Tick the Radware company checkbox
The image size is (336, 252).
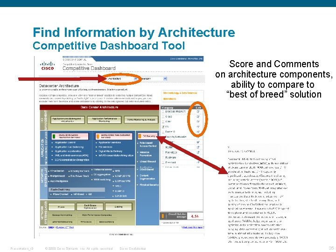pyautogui.click(x=163, y=158)
